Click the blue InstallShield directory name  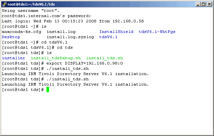(x=116, y=32)
